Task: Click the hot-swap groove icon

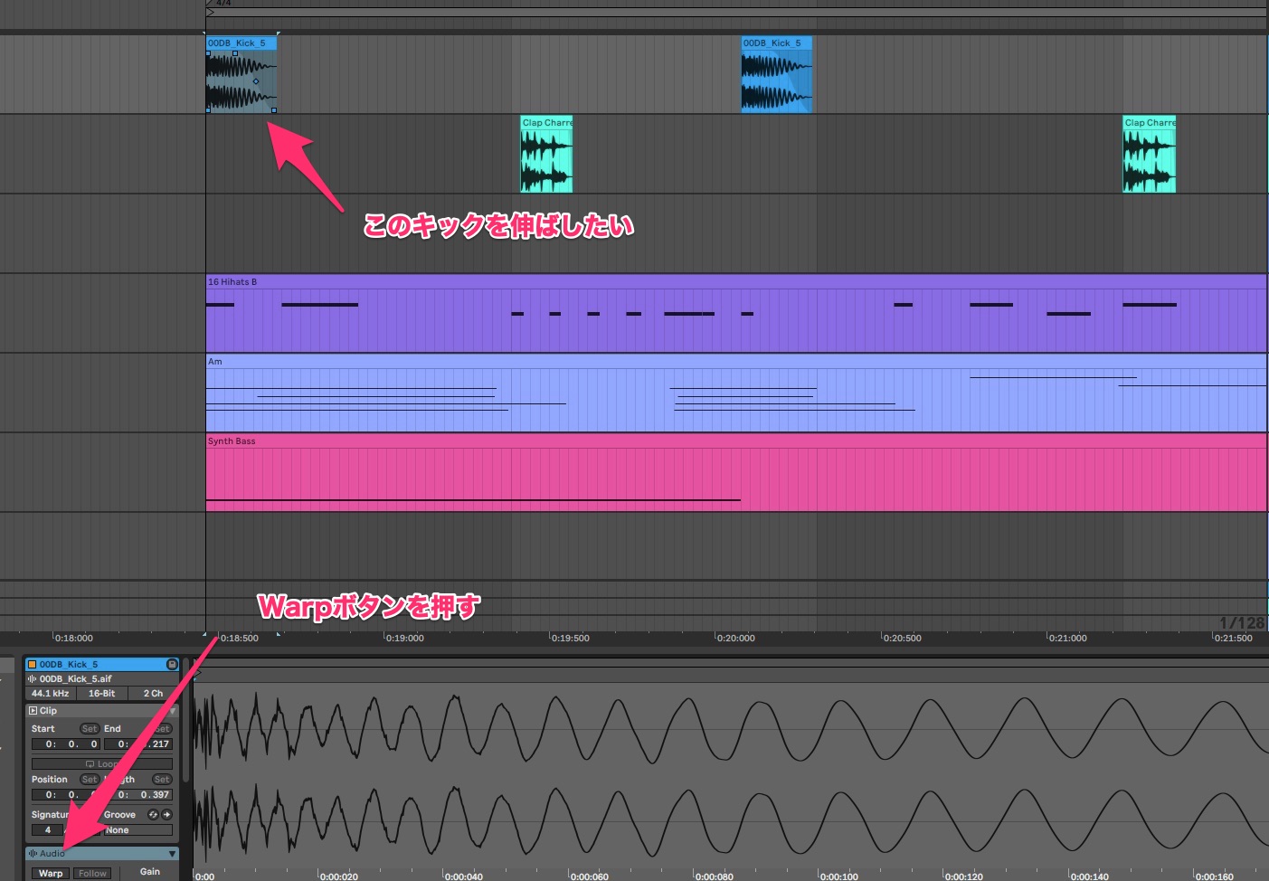Action: tap(153, 814)
